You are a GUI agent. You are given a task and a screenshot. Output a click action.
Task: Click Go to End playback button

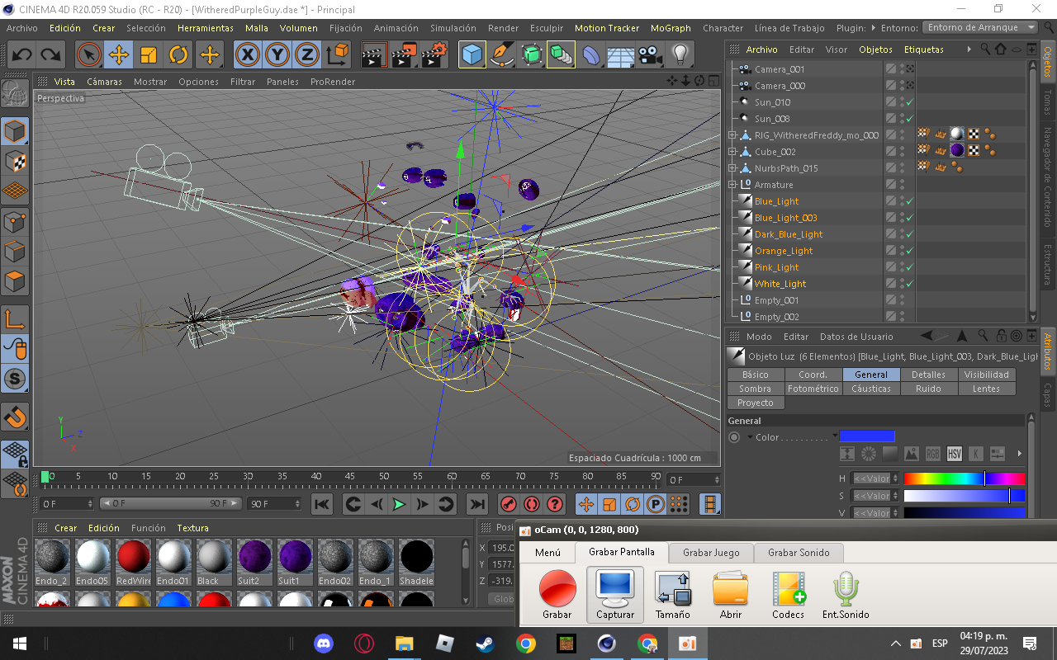[x=477, y=504]
